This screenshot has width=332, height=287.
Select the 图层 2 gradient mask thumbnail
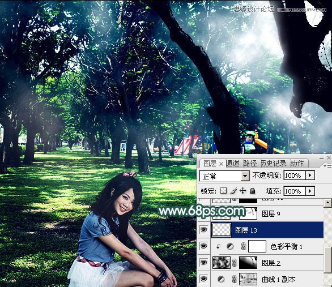(x=248, y=263)
